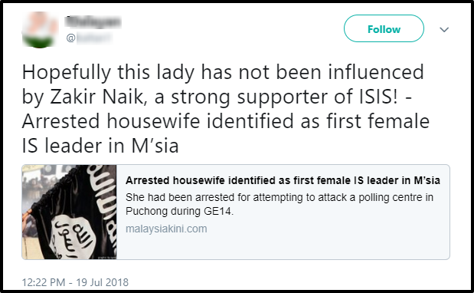The image size is (474, 293).
Task: Open the black flag article thumbnail
Action: 69,212
